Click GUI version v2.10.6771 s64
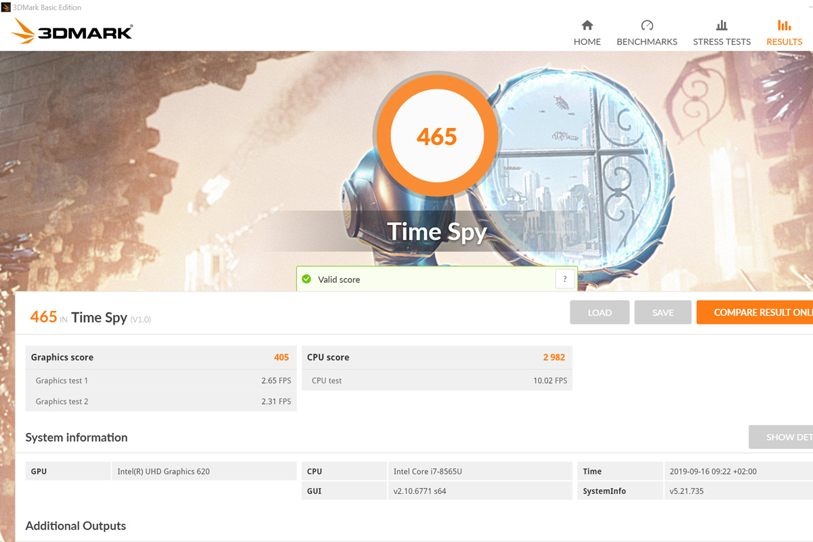This screenshot has width=813, height=542. pos(420,491)
